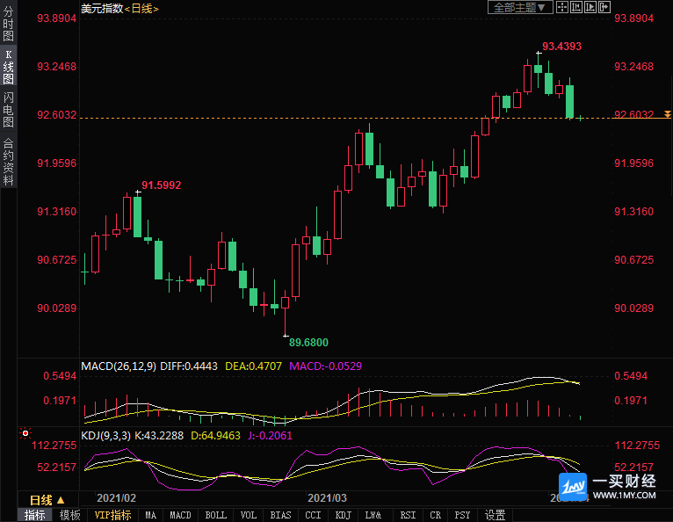This screenshot has height=522, width=673.
Task: Click the chart playback axis icon
Action: (x=590, y=7)
